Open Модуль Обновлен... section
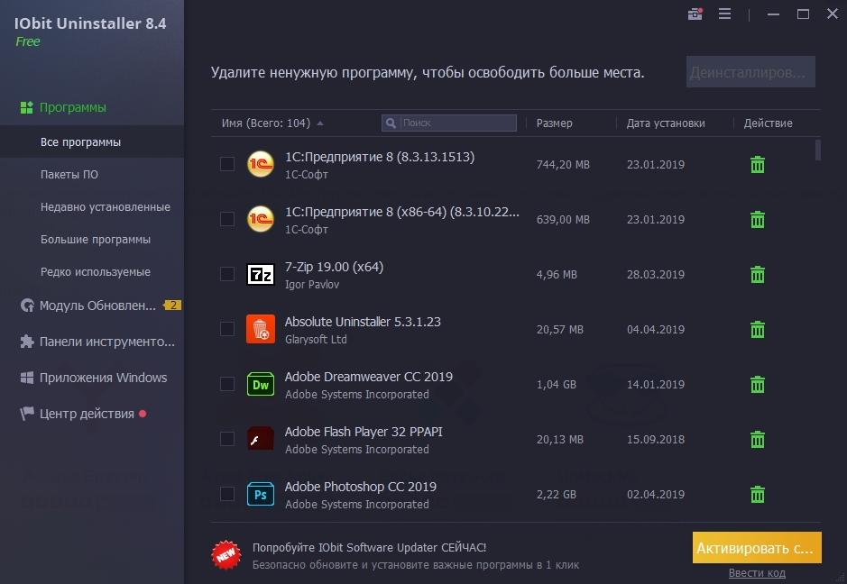This screenshot has width=847, height=584. 97,306
